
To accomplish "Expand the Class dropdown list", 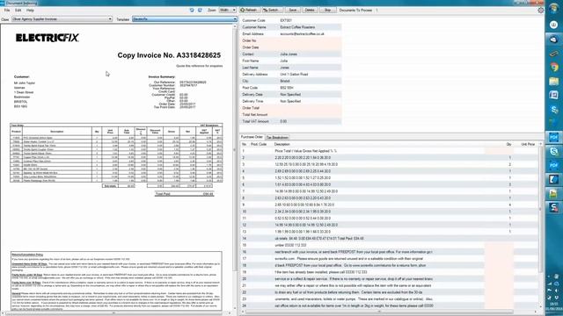I will [110, 19].
